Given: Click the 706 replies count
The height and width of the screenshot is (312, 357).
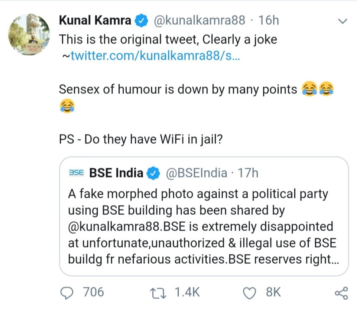Looking at the screenshot, I should 93,293.
